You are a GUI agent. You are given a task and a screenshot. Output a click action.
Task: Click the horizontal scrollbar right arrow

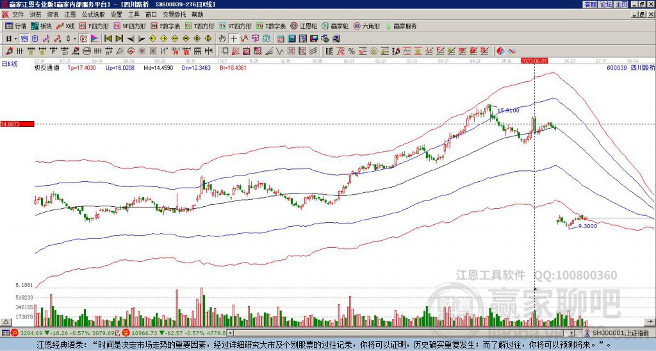(572, 333)
